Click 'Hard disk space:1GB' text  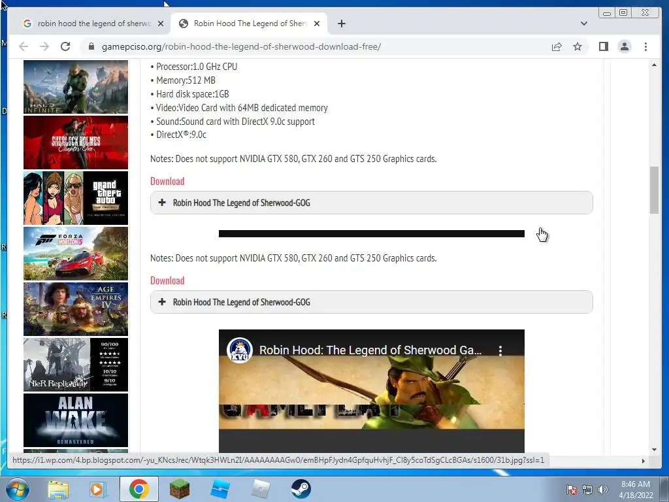(x=193, y=94)
